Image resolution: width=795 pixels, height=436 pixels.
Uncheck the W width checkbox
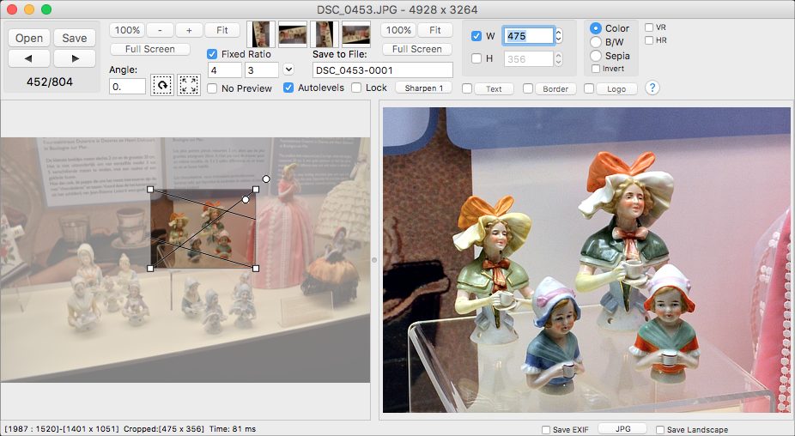pos(476,36)
